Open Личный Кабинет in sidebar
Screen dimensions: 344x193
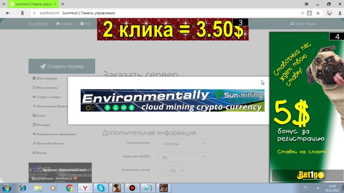tap(48, 143)
